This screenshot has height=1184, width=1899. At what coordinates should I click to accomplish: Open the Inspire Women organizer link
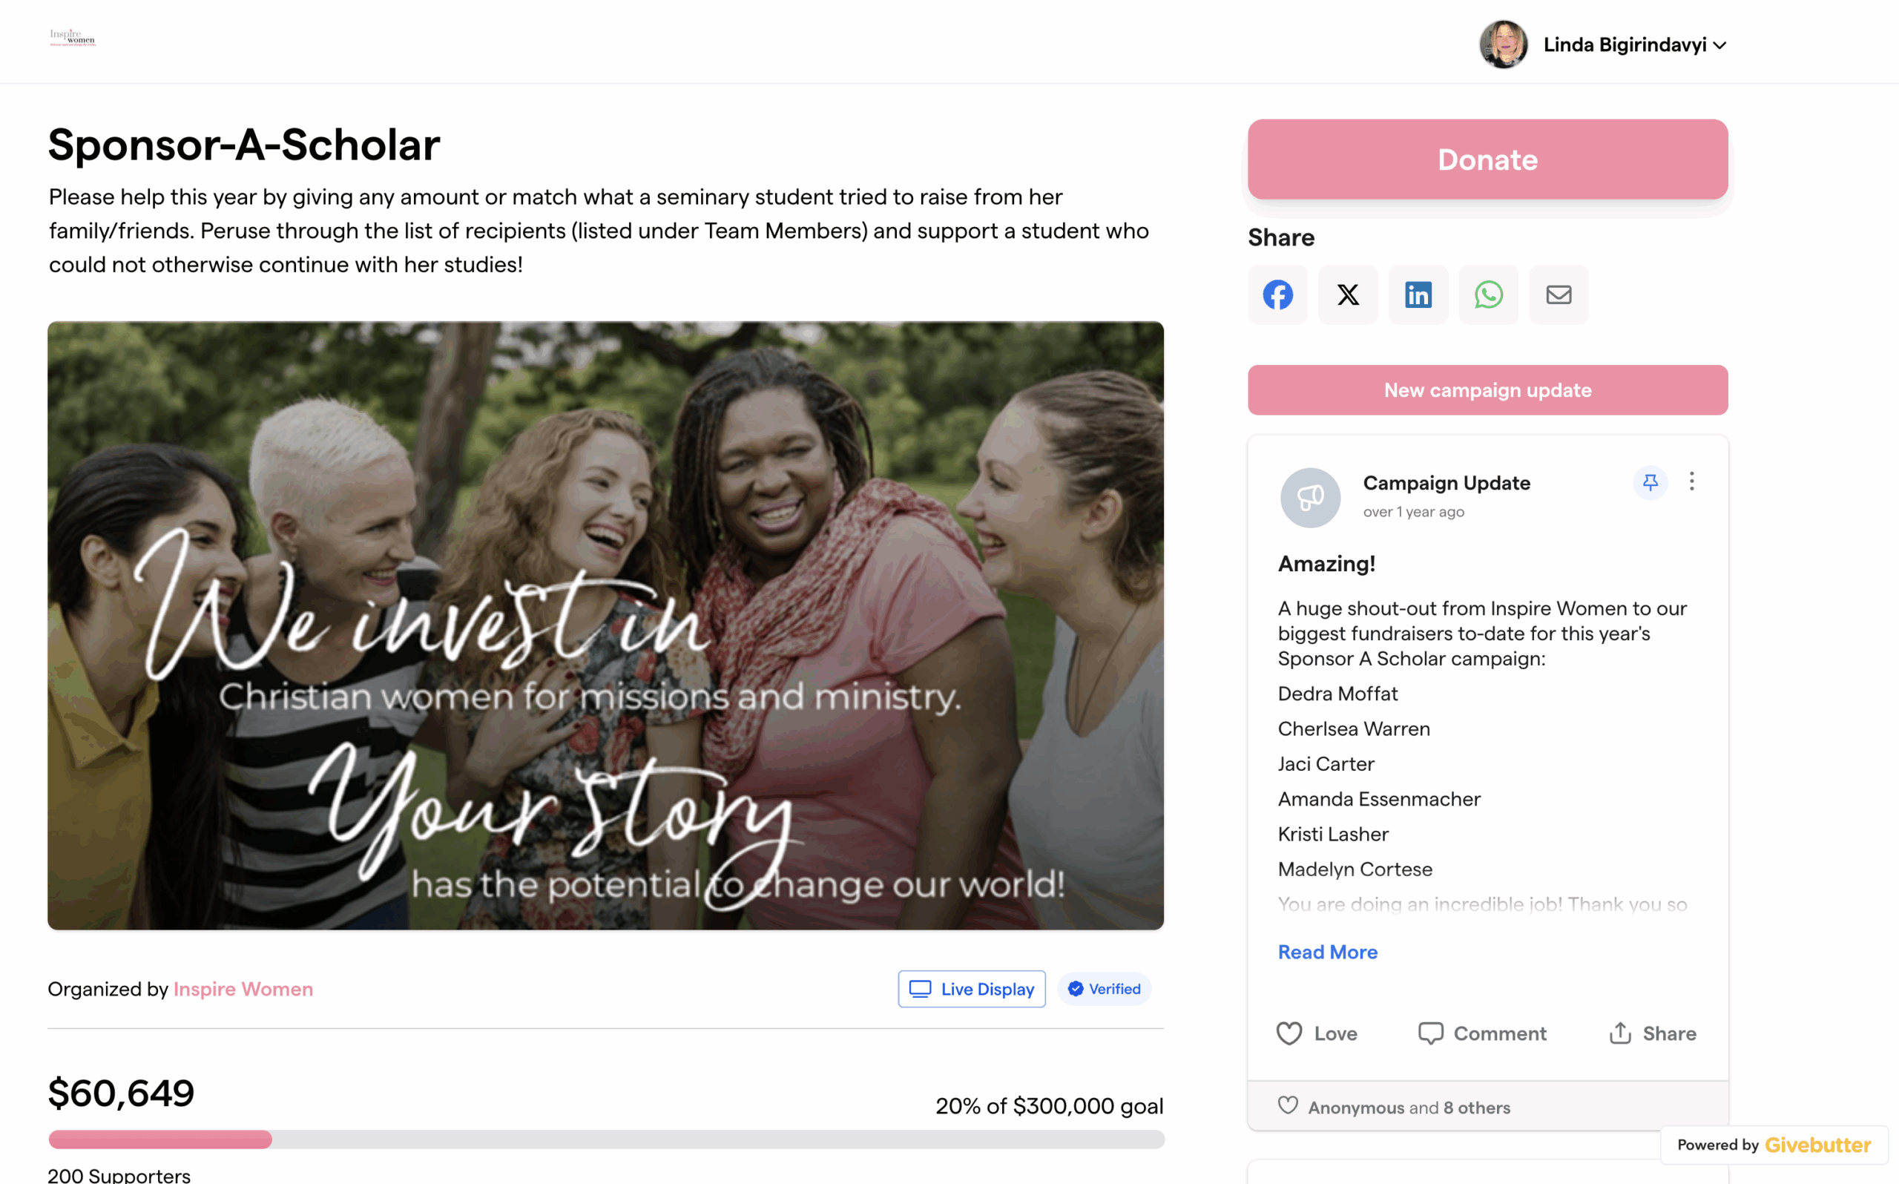point(243,989)
